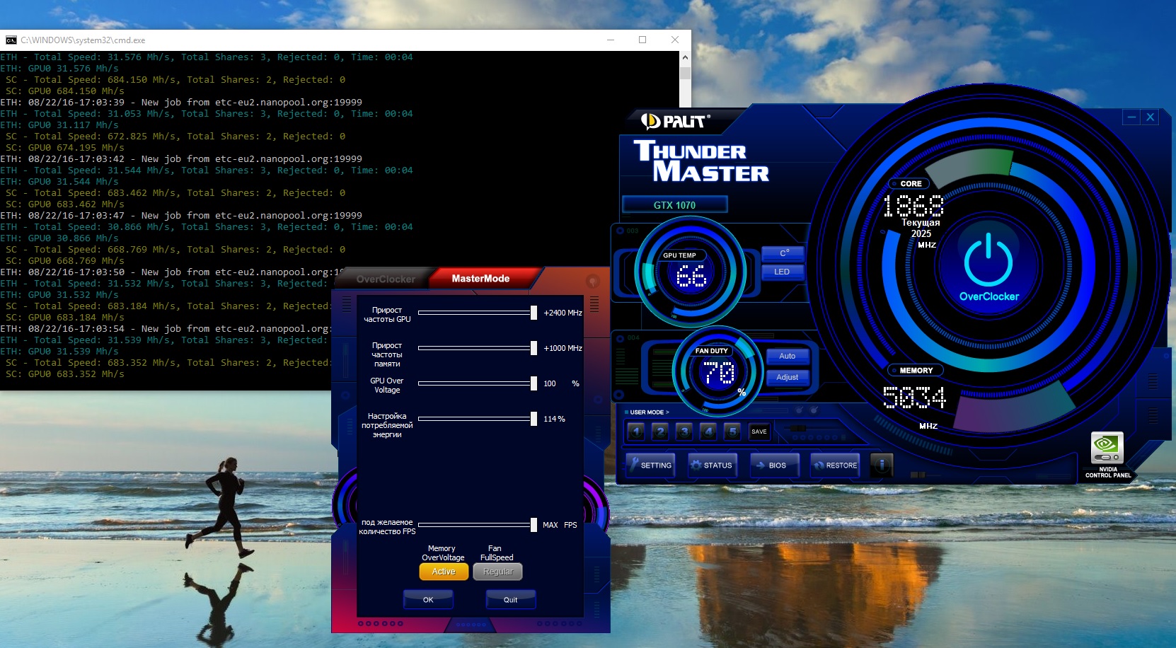This screenshot has height=648, width=1176.
Task: Click the GPU Over Voltage slider handle
Action: [534, 383]
